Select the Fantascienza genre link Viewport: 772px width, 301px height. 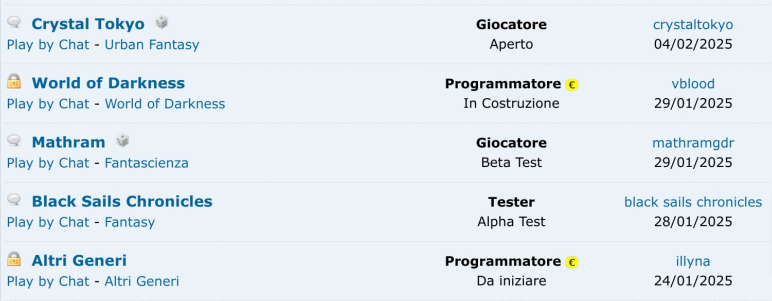147,163
